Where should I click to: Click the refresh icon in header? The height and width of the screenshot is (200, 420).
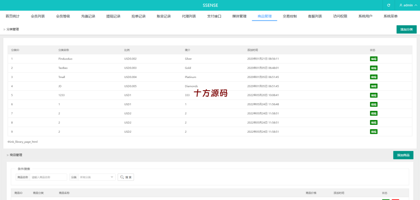(x=389, y=5)
